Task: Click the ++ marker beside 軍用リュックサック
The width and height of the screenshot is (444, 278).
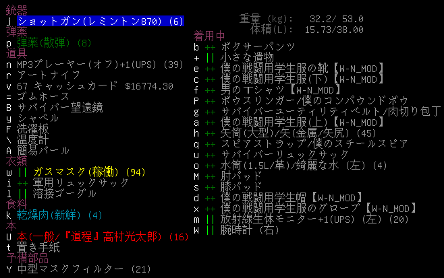Action: [24, 183]
